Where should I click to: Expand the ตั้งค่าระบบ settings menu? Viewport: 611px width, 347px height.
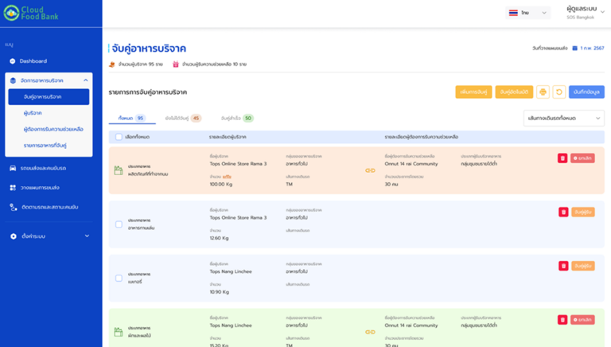[49, 236]
